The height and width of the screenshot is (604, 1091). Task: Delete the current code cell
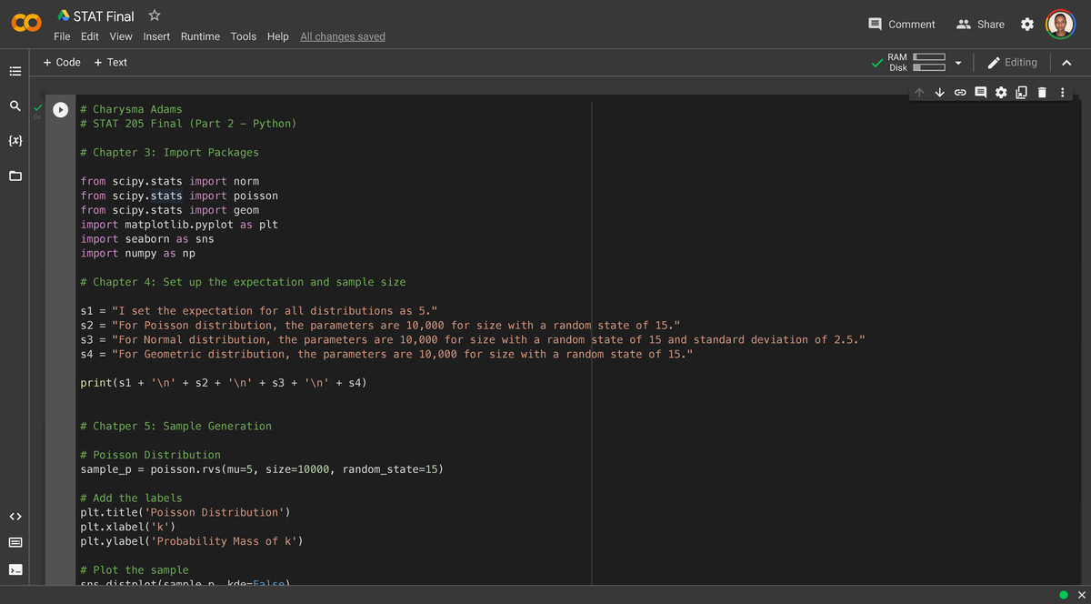[x=1042, y=92]
